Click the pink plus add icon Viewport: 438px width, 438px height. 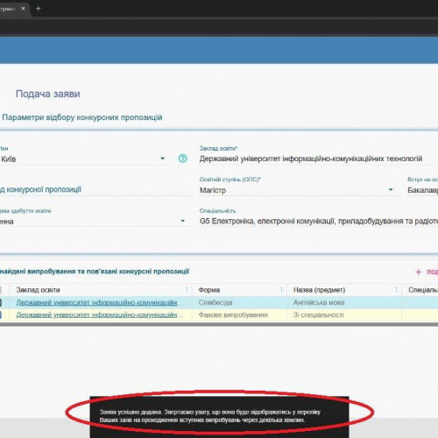click(419, 272)
